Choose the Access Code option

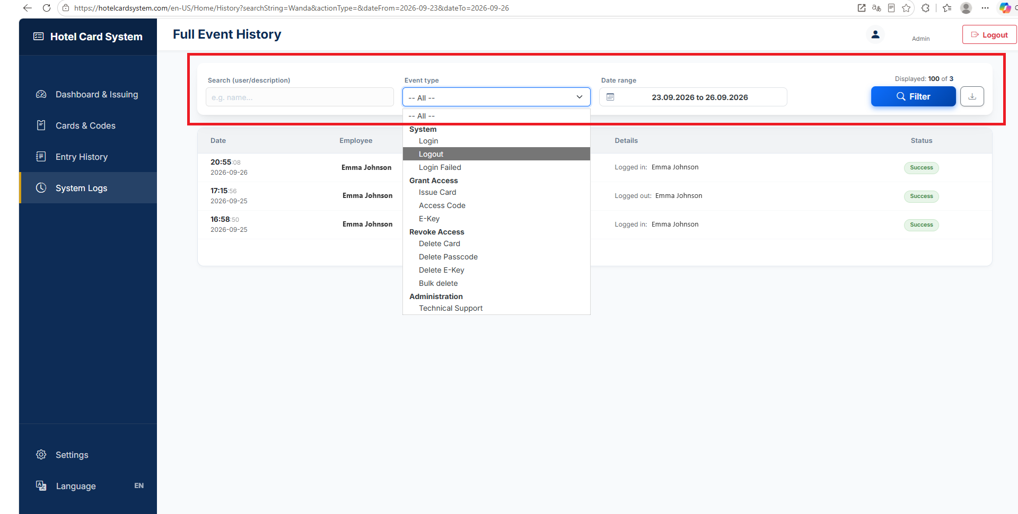[496, 205]
